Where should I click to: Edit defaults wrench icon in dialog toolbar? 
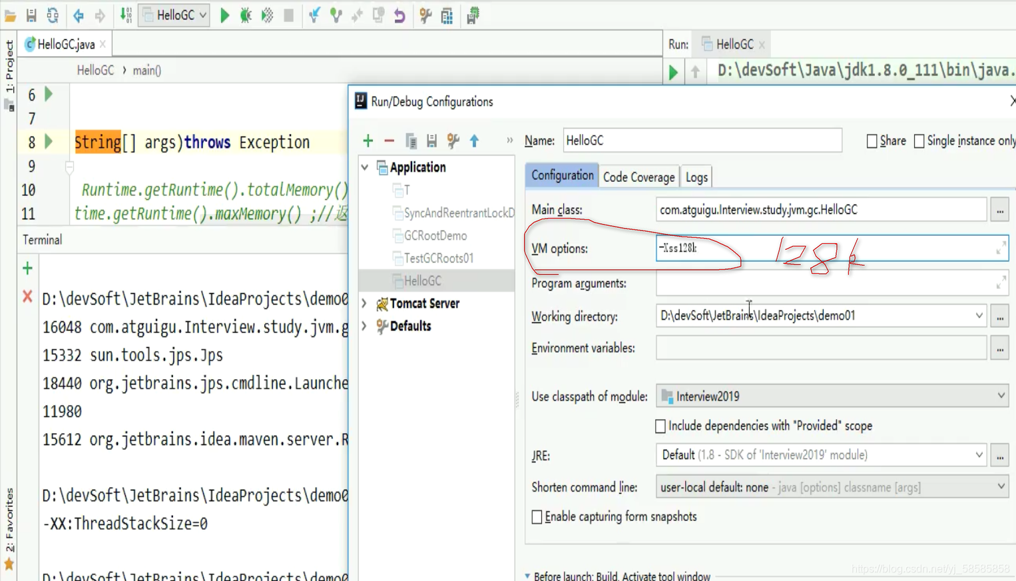[x=453, y=141]
